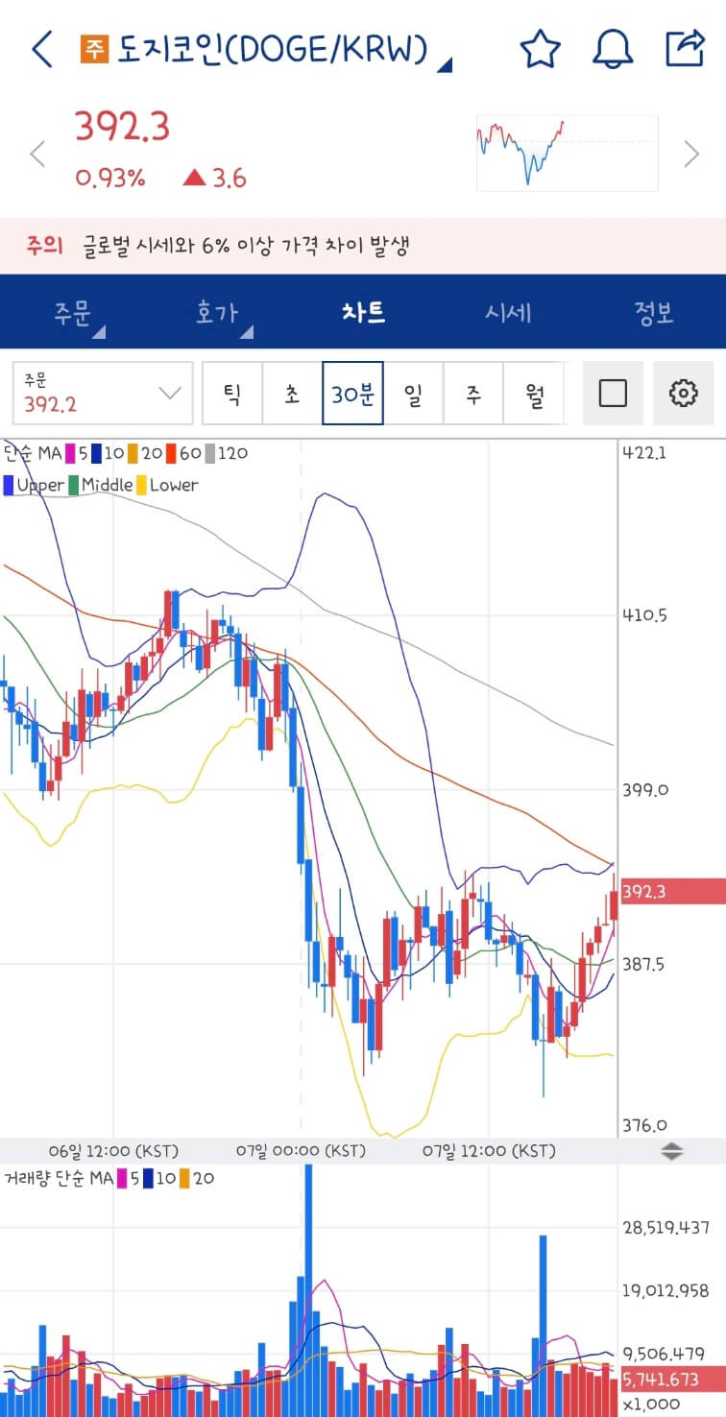Tap the 376.0 price axis label

pyautogui.click(x=644, y=1126)
